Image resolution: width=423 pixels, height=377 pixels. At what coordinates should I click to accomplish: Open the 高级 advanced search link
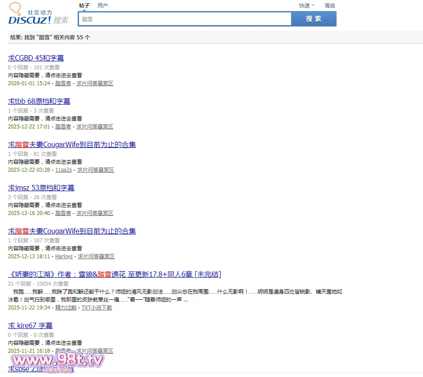[329, 6]
